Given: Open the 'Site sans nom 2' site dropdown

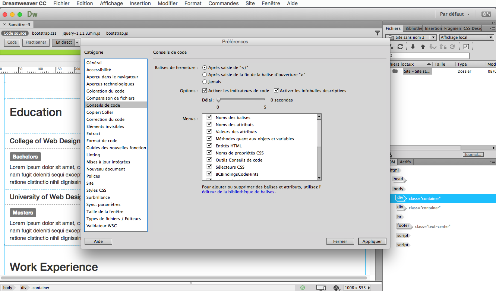Looking at the screenshot, I should coord(410,37).
